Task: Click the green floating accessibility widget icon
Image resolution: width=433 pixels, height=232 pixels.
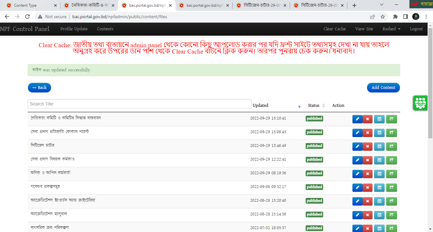Action: [420, 103]
